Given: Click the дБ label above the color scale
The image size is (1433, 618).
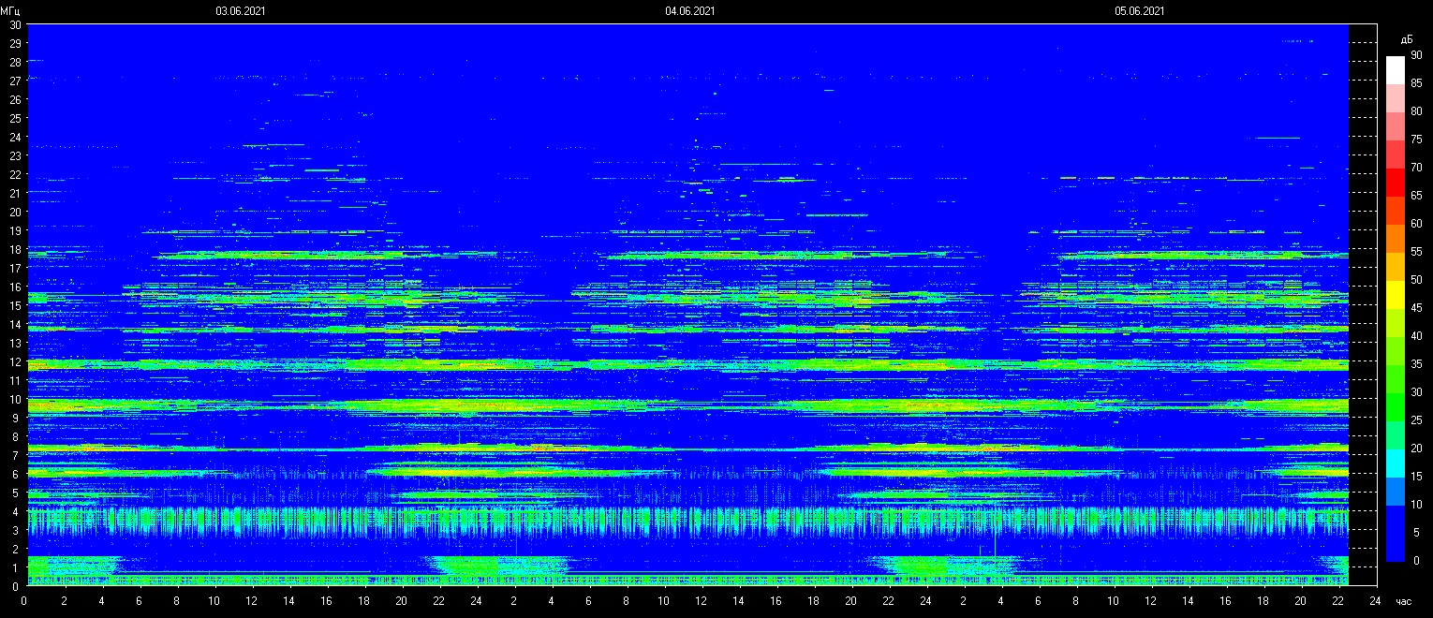Looking at the screenshot, I should [x=1406, y=39].
